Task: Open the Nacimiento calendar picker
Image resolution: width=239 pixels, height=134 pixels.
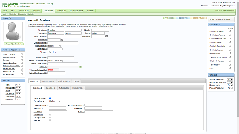Action: coord(62,39)
